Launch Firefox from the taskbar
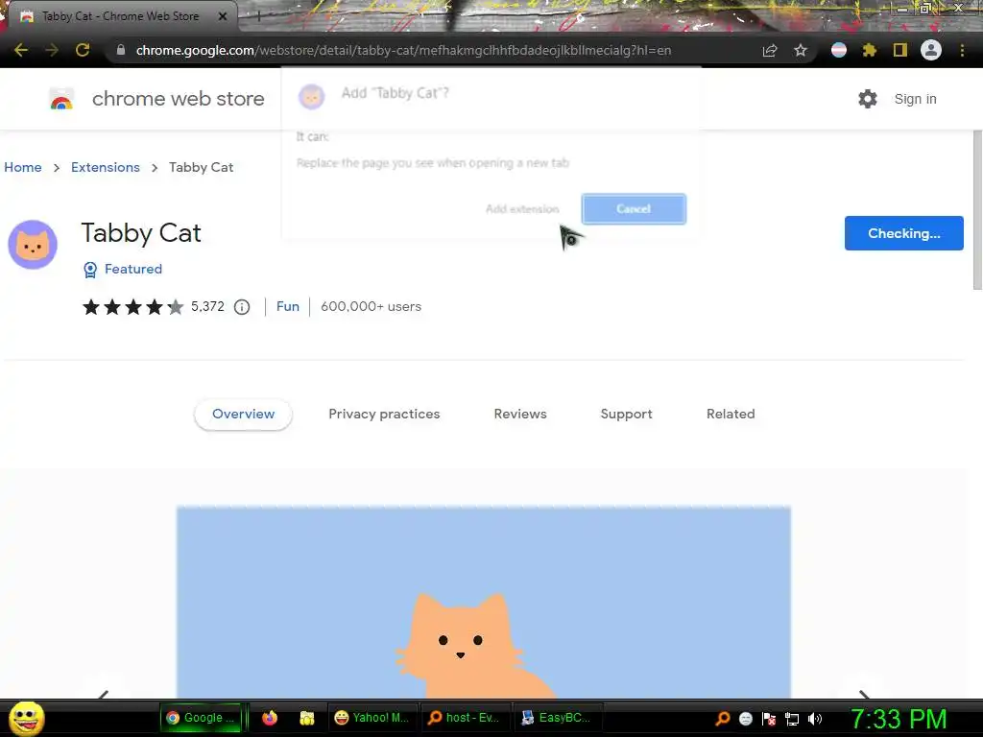The height and width of the screenshot is (737, 983). pos(270,718)
